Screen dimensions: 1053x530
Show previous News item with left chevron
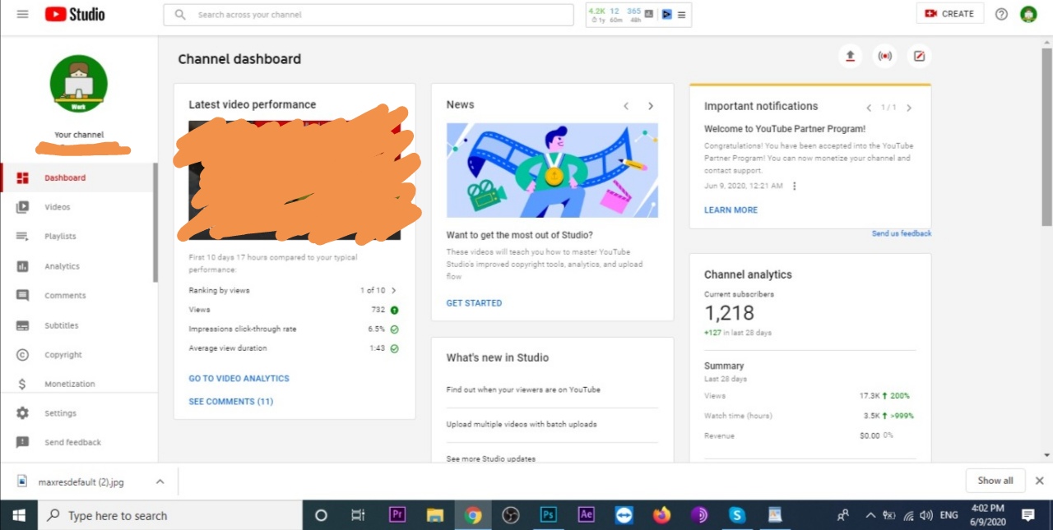click(x=626, y=106)
